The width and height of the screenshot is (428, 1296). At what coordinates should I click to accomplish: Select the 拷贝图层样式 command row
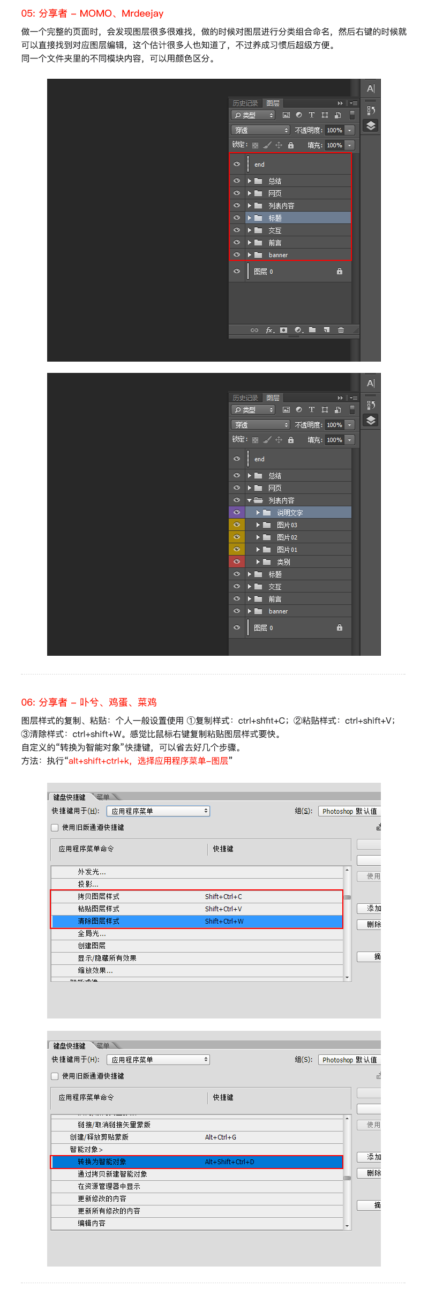197,897
